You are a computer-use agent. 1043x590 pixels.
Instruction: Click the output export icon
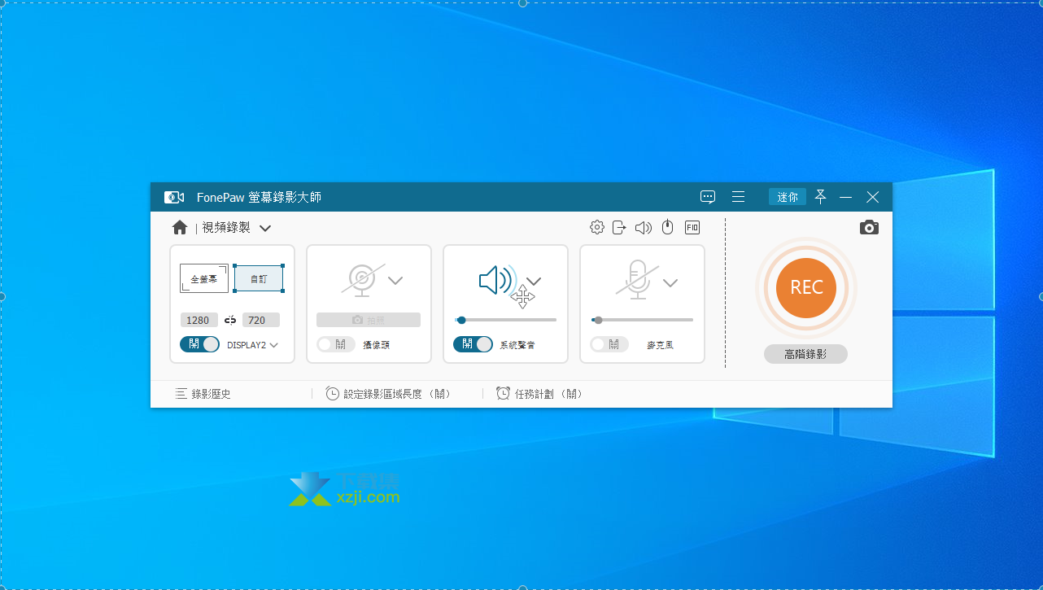[620, 228]
